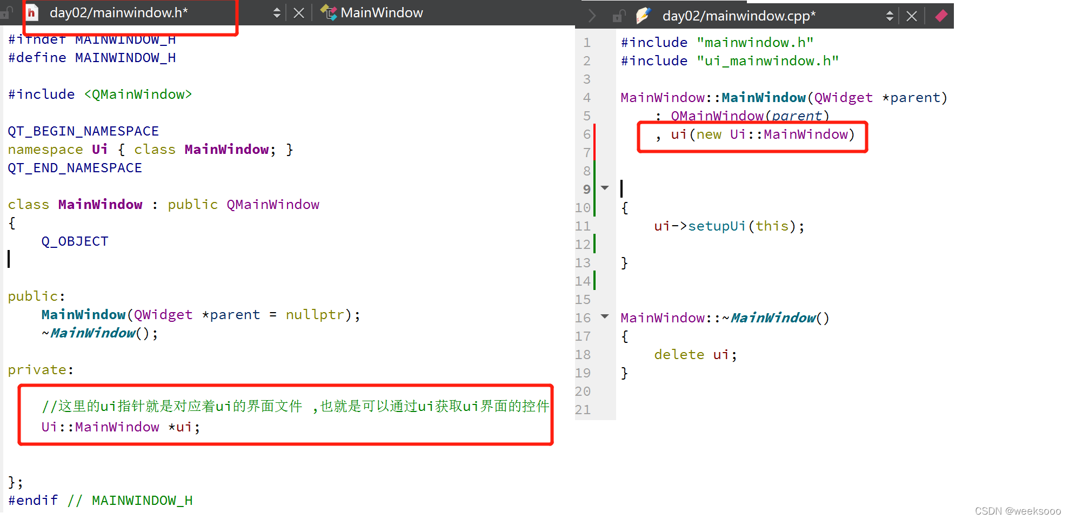1069x520 pixels.
Task: Click the green Chinese comment about ui pointer
Action: [x=296, y=406]
